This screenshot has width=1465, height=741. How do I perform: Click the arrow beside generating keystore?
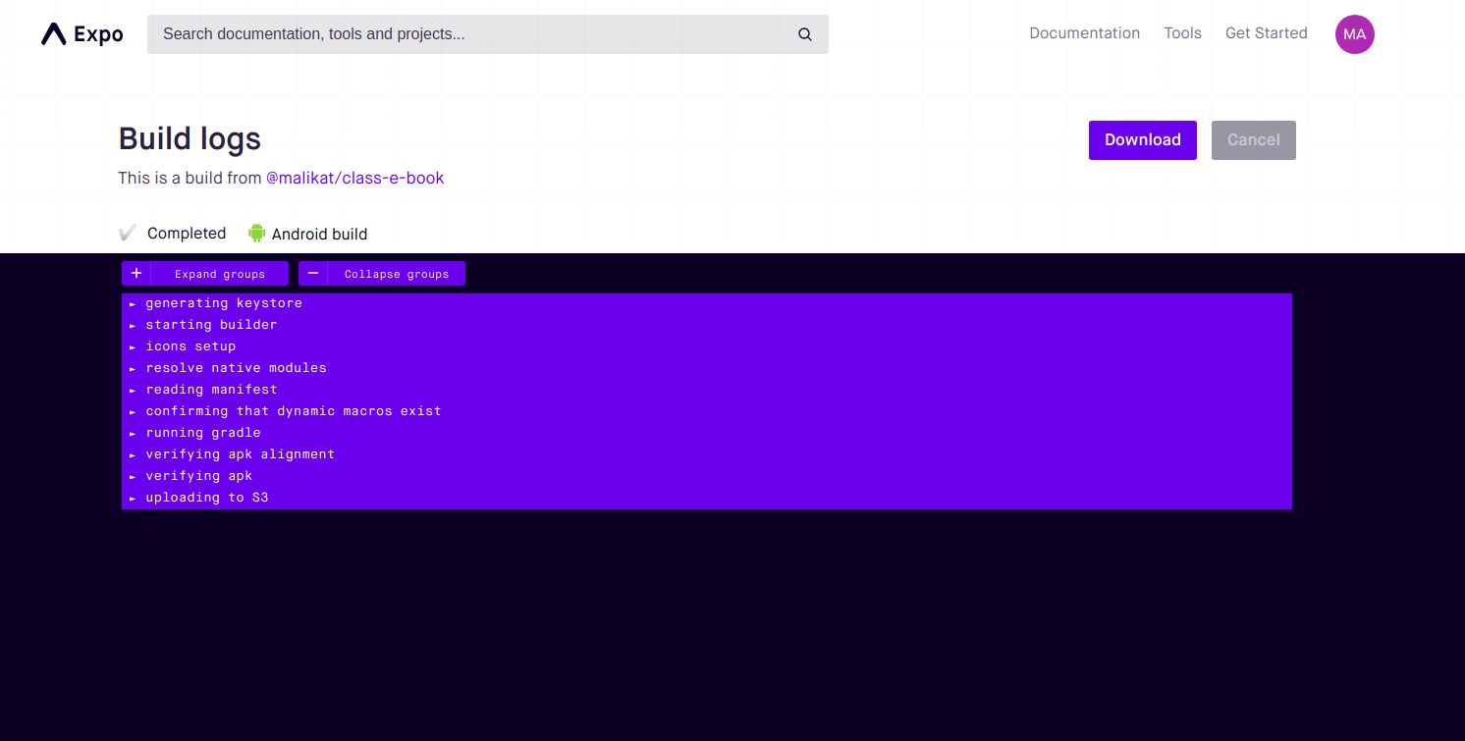click(133, 303)
